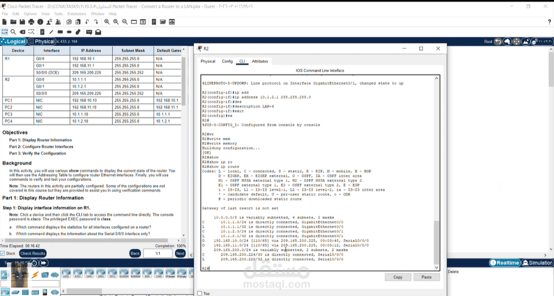The image size is (554, 296).
Task: Click the 209.165.200.225 IP address cell
Action: click(91, 72)
